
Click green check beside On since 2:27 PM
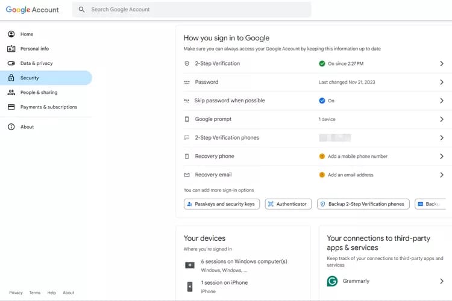pos(322,64)
